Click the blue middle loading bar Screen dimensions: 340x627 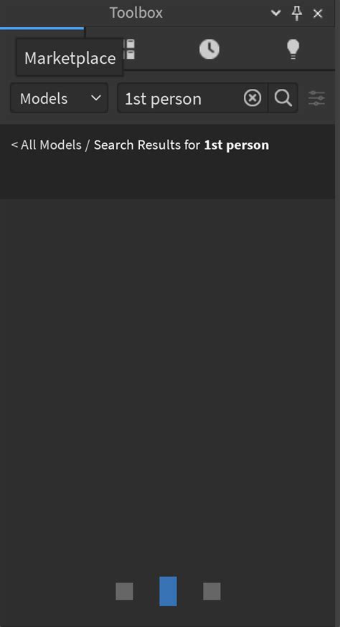(168, 591)
